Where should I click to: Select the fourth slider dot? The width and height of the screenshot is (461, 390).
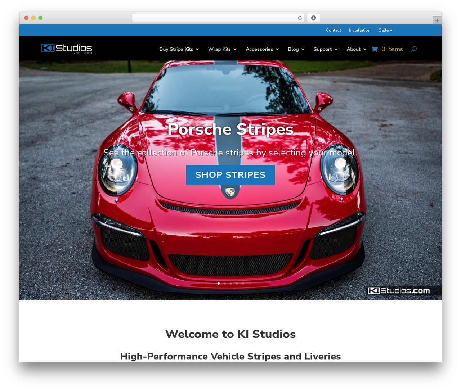tap(237, 284)
